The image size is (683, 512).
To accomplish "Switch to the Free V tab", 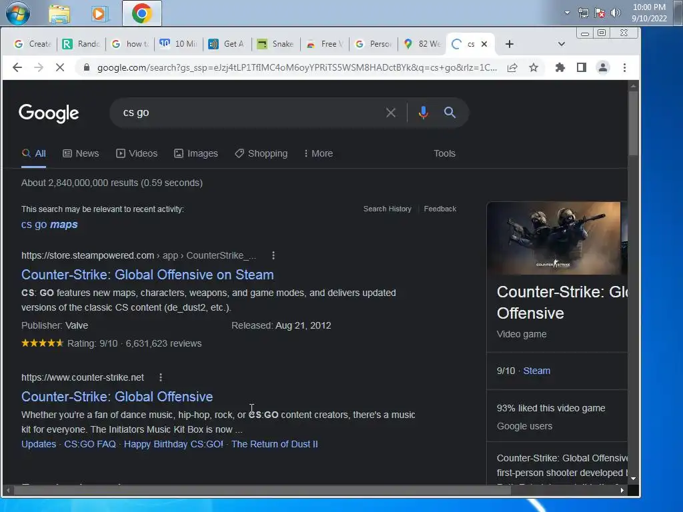I will click(x=325, y=44).
